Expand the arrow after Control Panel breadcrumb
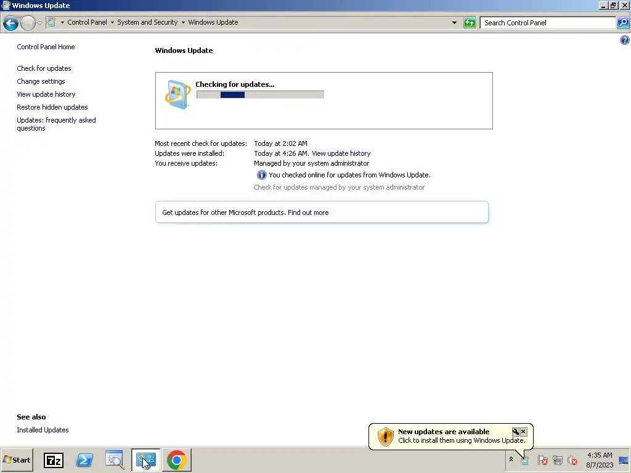This screenshot has width=631, height=473. (x=112, y=23)
